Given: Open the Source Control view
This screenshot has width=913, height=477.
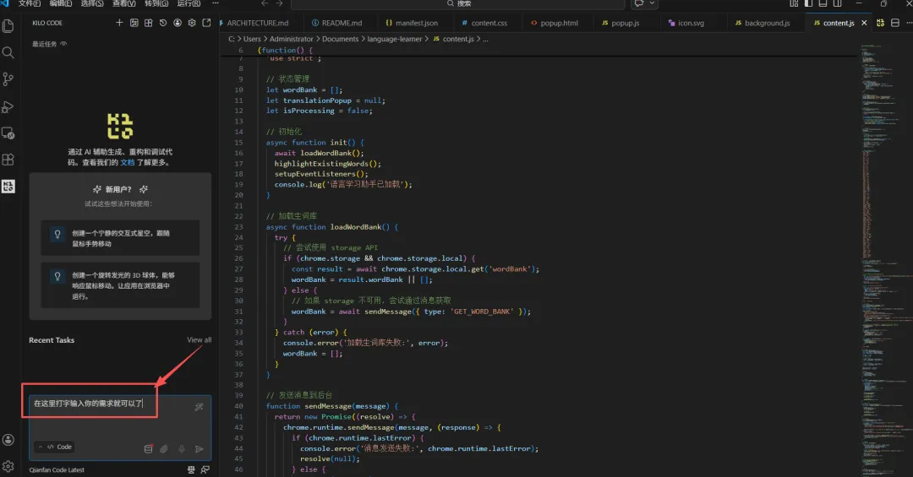Looking at the screenshot, I should (8, 79).
